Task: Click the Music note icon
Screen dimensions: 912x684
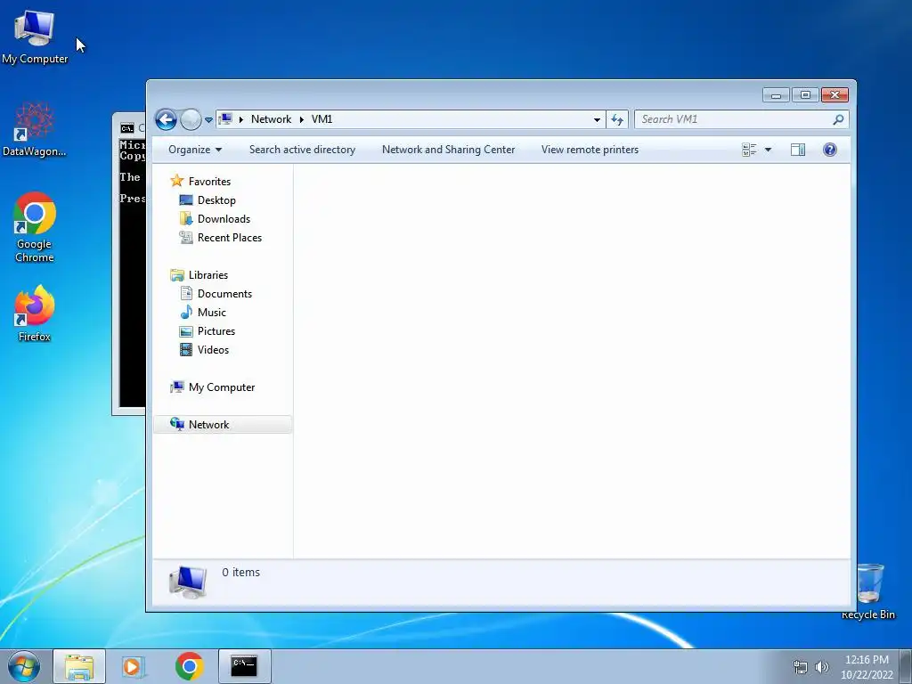Action: pos(186,313)
